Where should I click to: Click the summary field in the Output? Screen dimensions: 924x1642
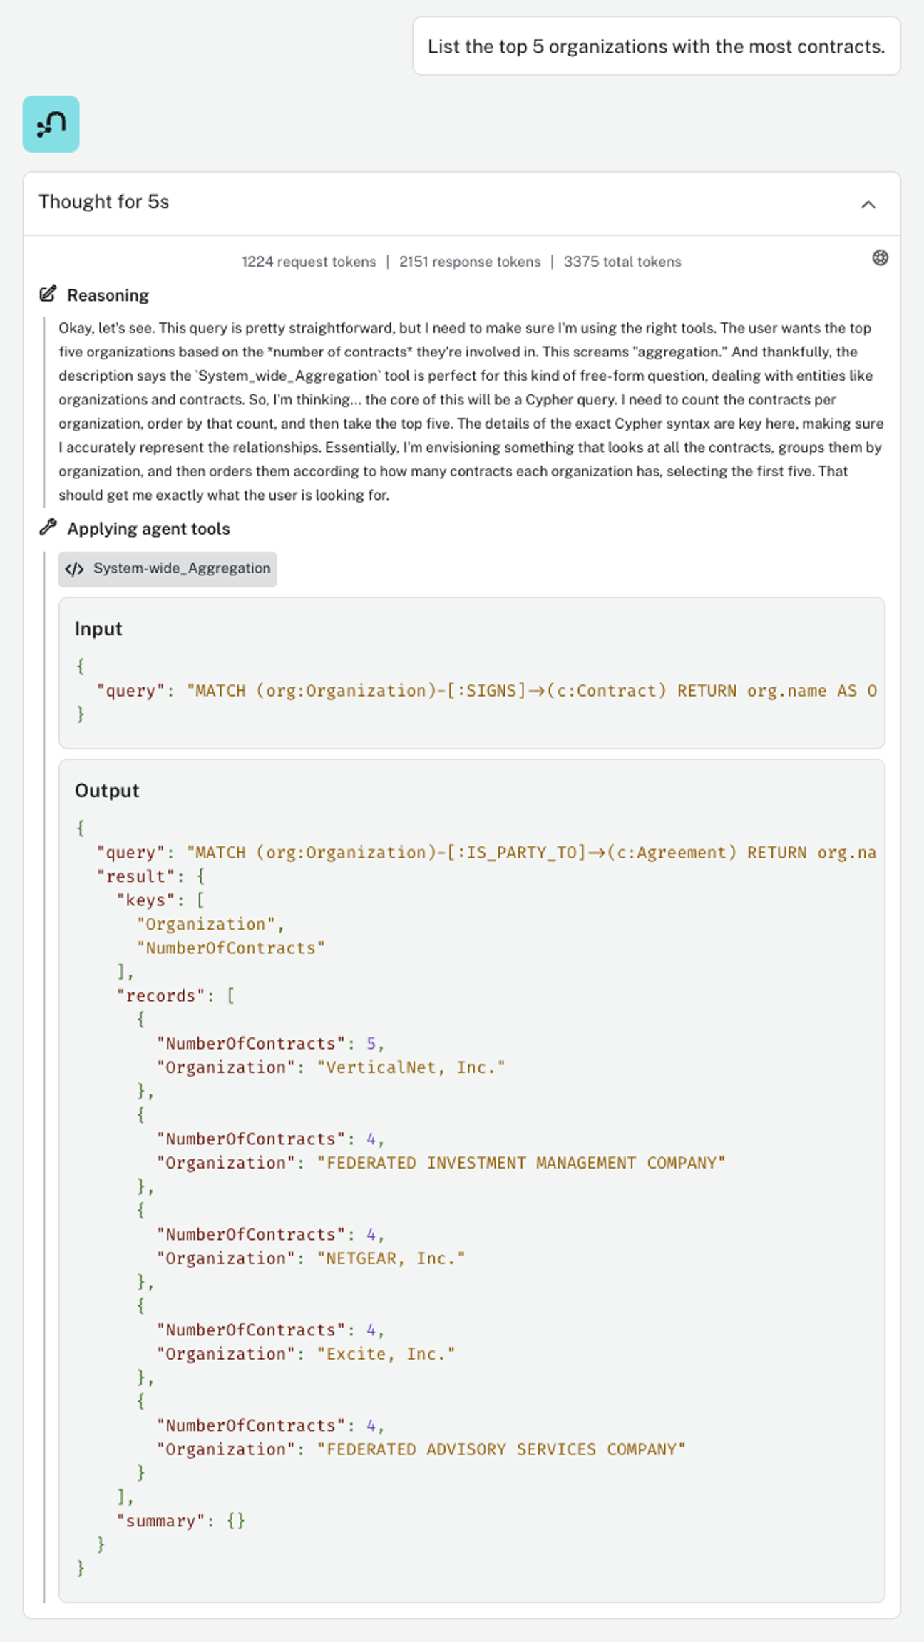coord(180,1521)
